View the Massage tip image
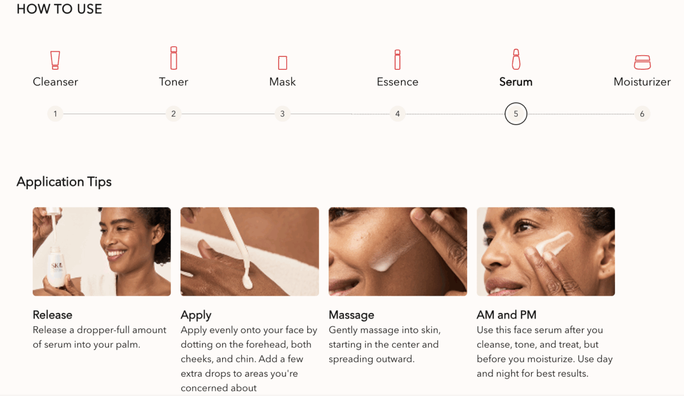 click(x=398, y=252)
